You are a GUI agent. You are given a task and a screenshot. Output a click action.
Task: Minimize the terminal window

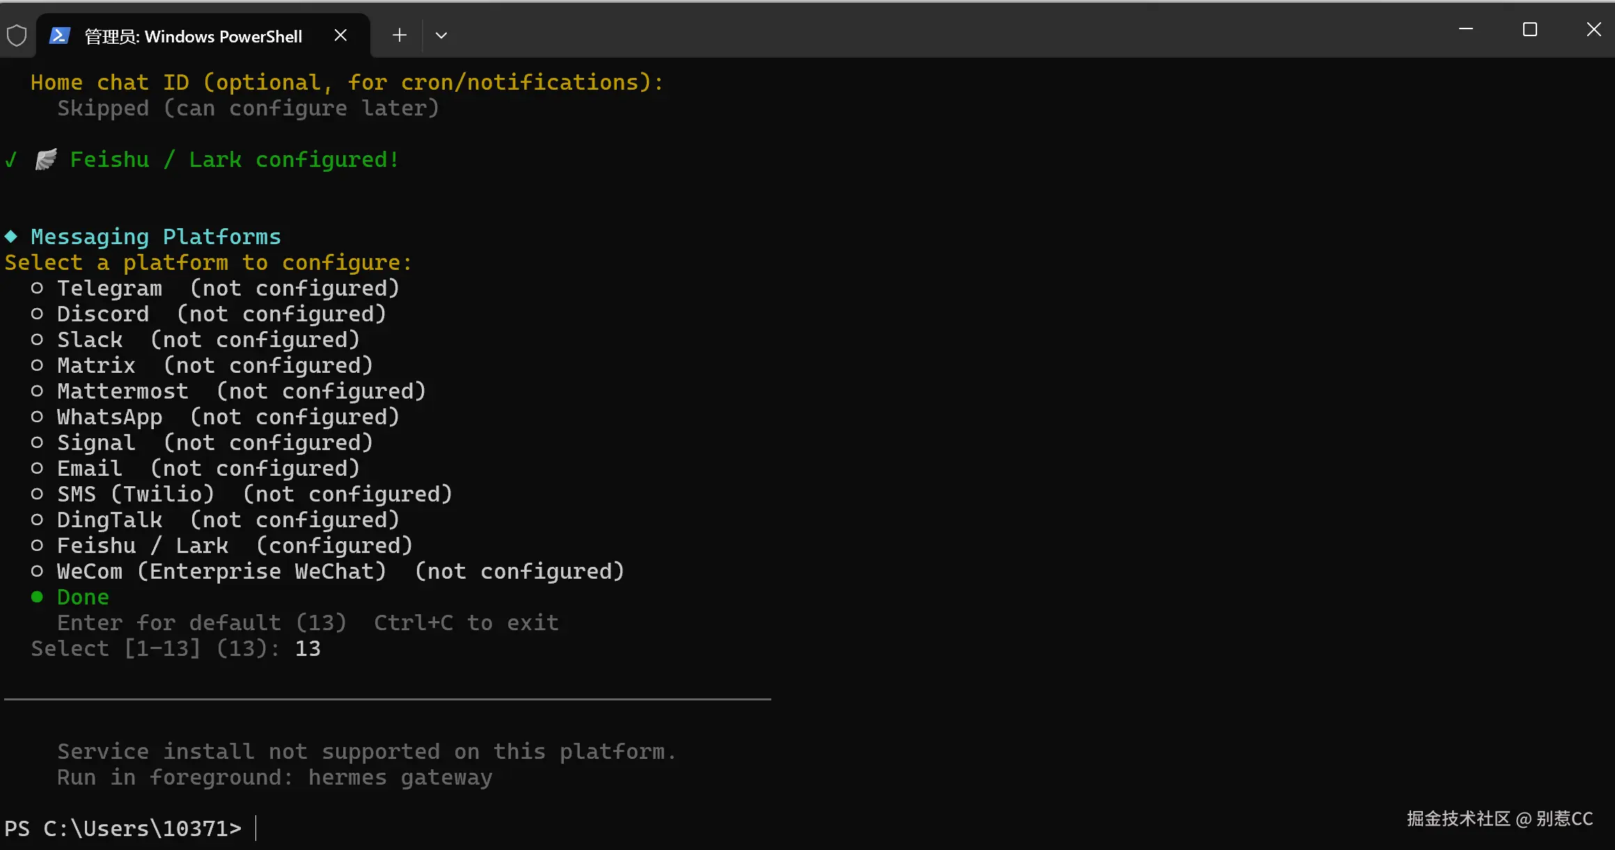point(1466,29)
